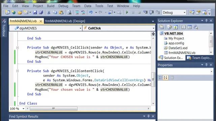Collapse the dgvMOVIES_CellClick sub

coord(18,48)
